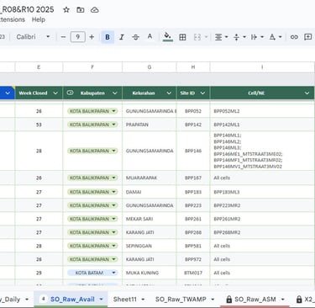Open KOTA BATAM chip dropdown for BTM017

tap(113, 273)
